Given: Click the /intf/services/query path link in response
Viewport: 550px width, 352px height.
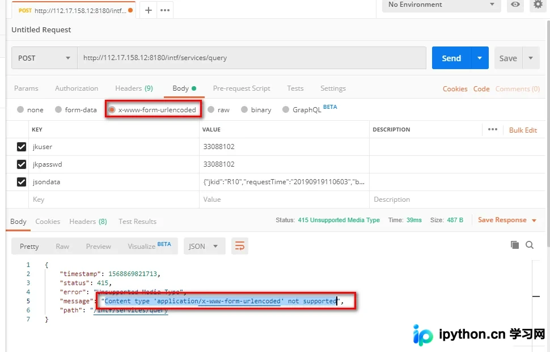Looking at the screenshot, I should click(131, 310).
